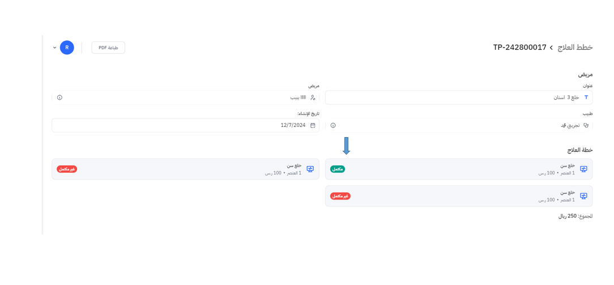Show patient info via the info icon
Screen dimensions: 614x285
tap(59, 97)
